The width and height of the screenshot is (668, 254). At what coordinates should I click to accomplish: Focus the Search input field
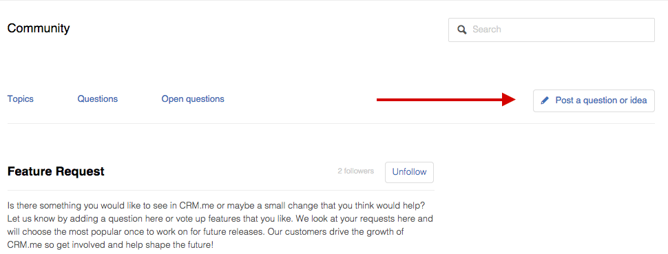click(551, 30)
